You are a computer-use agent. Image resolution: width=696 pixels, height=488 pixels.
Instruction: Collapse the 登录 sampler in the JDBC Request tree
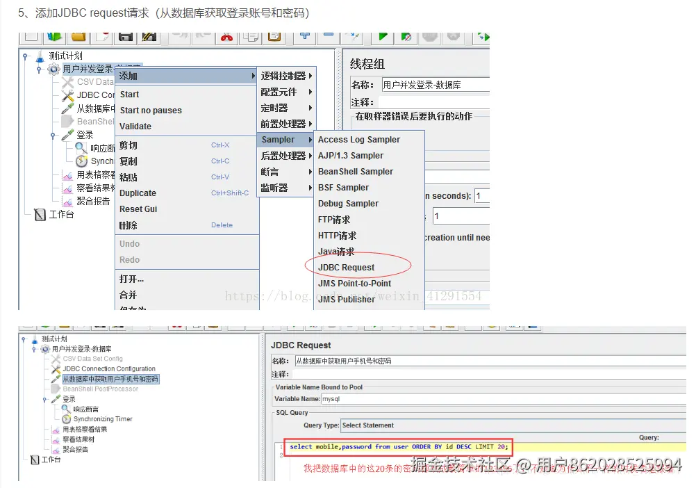pos(45,400)
